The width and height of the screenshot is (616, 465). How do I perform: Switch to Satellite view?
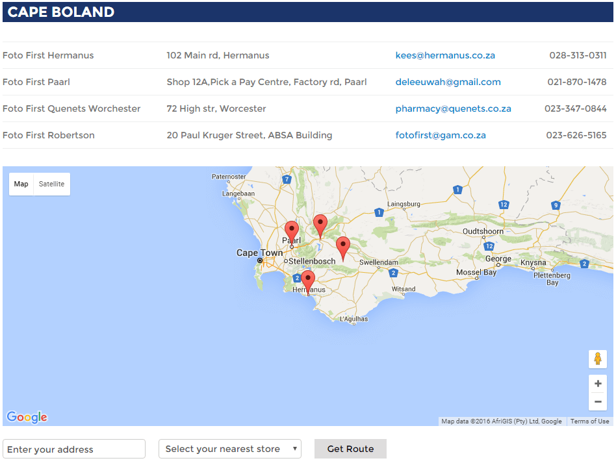tap(51, 184)
